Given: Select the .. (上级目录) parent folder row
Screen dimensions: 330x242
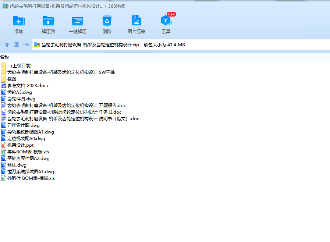Looking at the screenshot, I should pos(17,66).
